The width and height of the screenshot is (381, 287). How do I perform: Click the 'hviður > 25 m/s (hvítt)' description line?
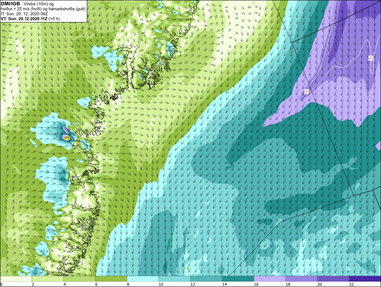pos(43,9)
